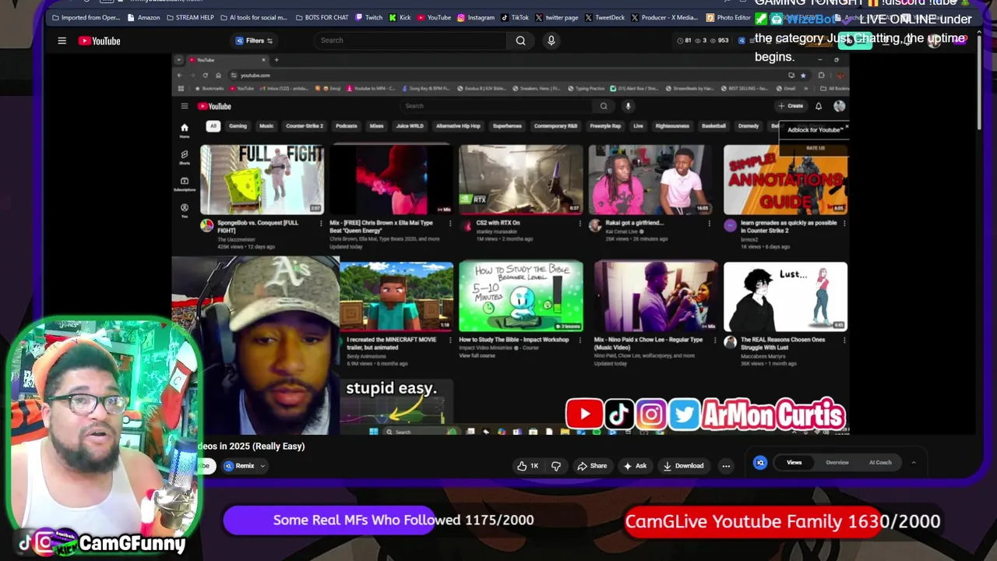Expand the Remix dropdown arrow
997x561 pixels.
coord(262,466)
